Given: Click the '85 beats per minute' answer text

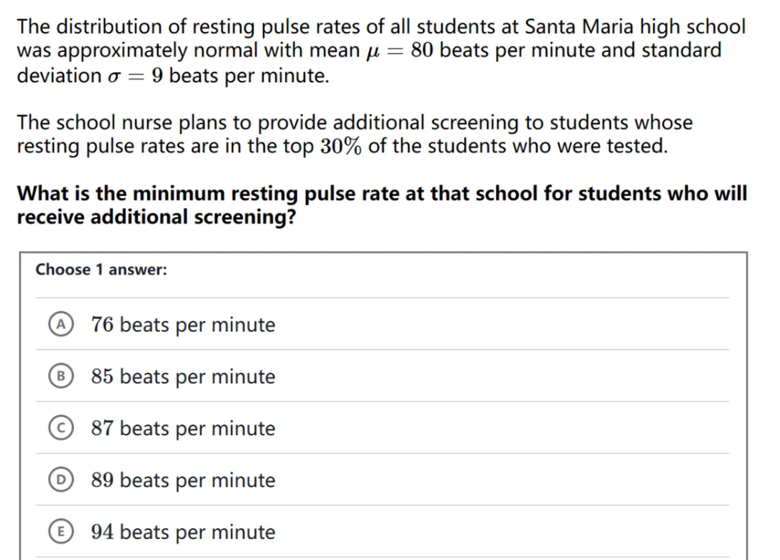Looking at the screenshot, I should click(x=183, y=377).
